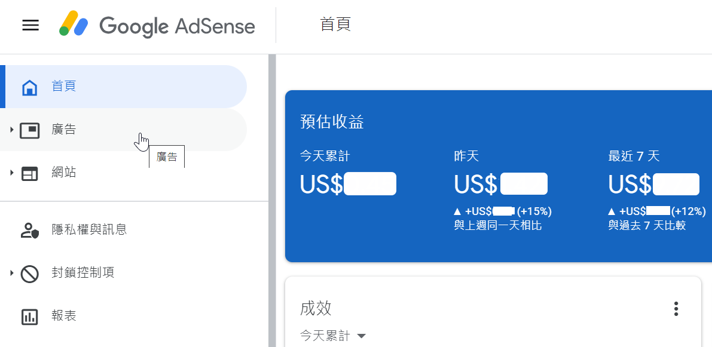Click the 昨天 estimated earnings figure

501,184
